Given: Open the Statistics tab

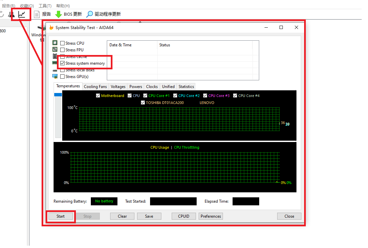Looking at the screenshot, I should 186,87.
